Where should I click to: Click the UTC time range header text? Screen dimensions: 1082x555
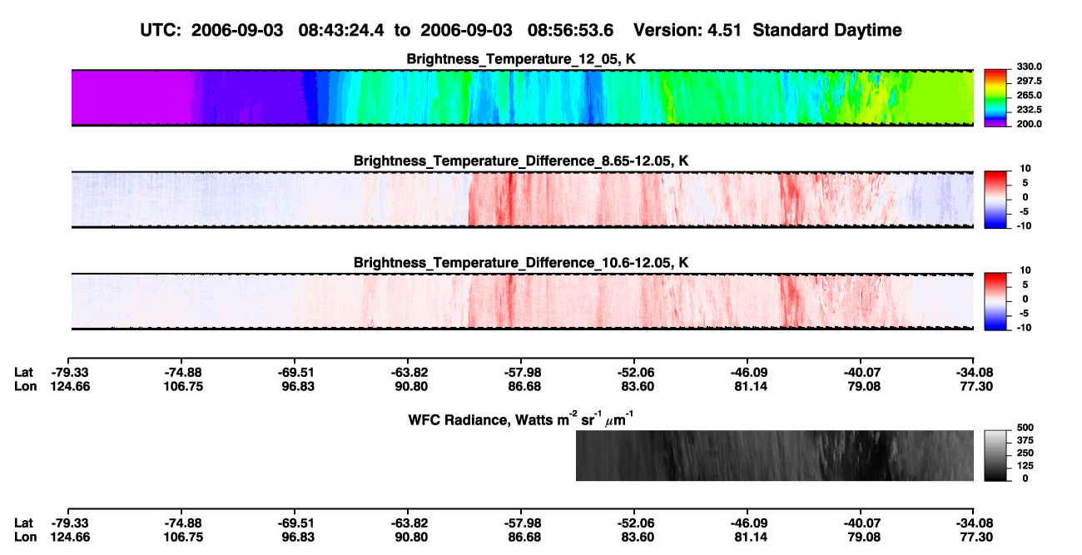522,30
